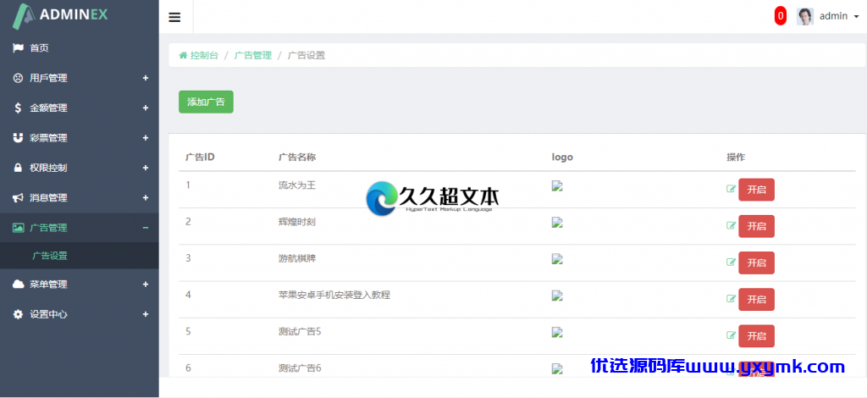Open the 用户管理 sidebar menu

tap(79, 78)
